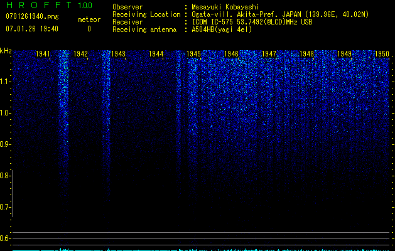Select observer name Masayuki Kobayashi

225,7
